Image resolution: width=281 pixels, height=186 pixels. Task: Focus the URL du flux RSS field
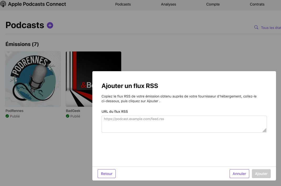pos(184,124)
